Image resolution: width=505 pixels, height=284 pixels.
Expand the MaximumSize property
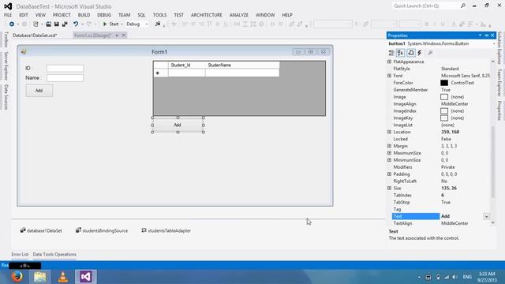[x=389, y=153]
